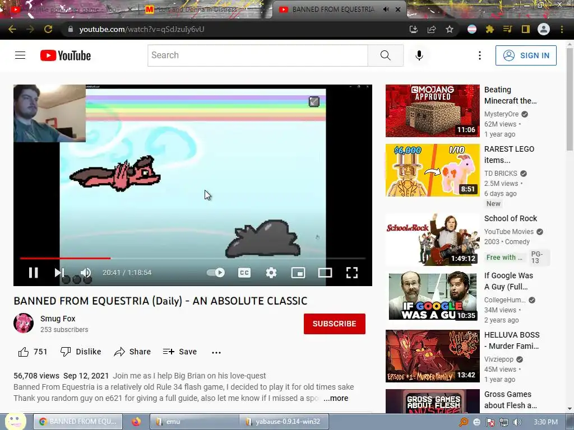574x430 pixels.
Task: Pause the video with the pause button
Action: 33,273
